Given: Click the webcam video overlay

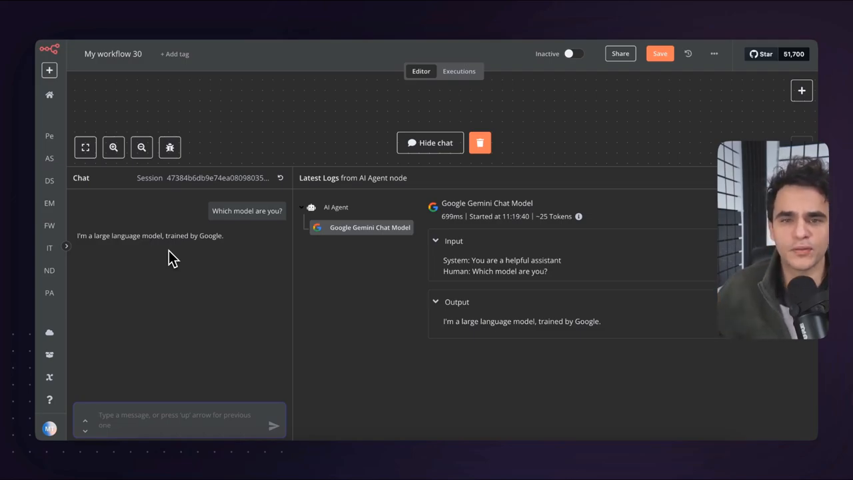Looking at the screenshot, I should coord(773,240).
